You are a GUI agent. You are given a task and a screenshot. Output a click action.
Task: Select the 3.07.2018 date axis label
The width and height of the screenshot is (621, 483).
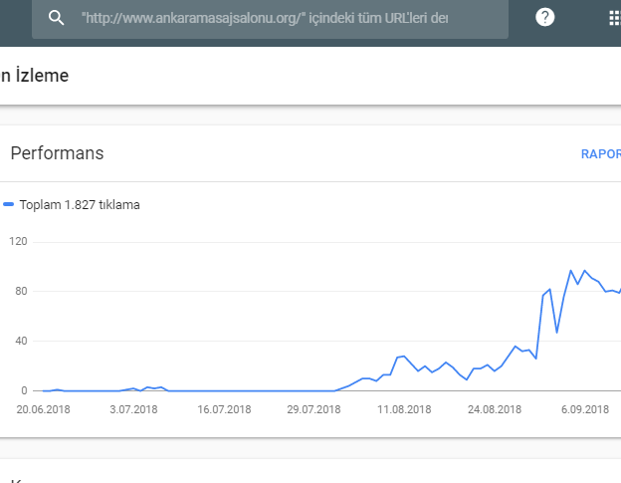tap(133, 409)
